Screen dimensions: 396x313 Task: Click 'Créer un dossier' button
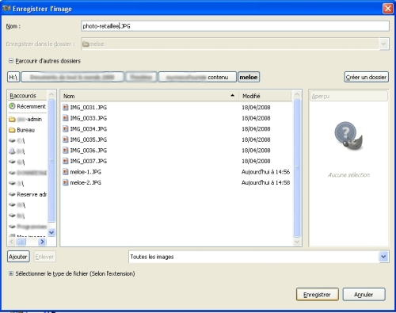pos(366,77)
